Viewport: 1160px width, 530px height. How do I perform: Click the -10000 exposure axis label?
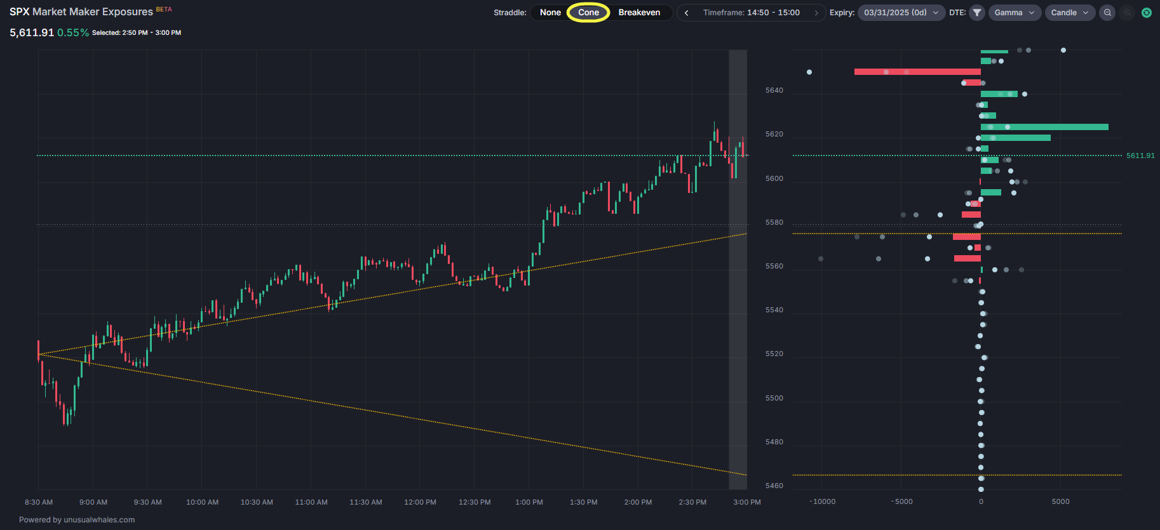click(x=823, y=501)
